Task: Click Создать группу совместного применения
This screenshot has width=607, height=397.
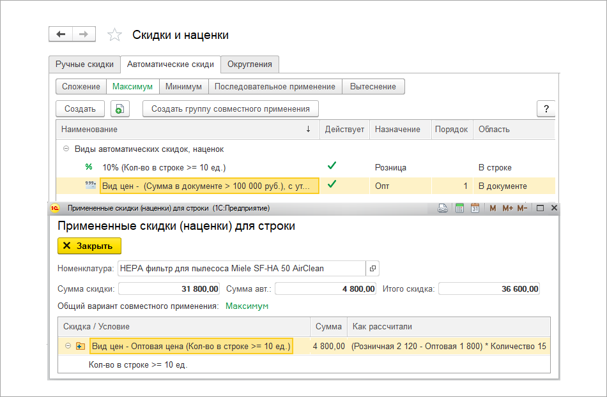Action: point(230,109)
